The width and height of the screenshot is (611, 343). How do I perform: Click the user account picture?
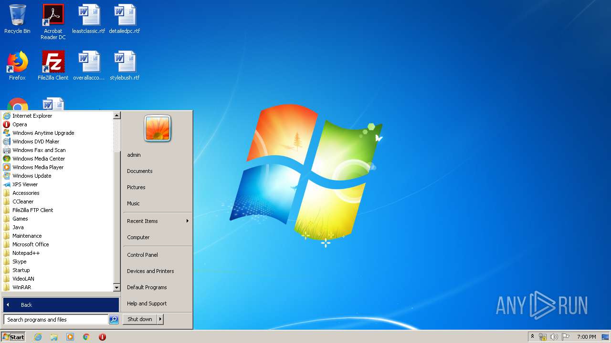(x=158, y=128)
